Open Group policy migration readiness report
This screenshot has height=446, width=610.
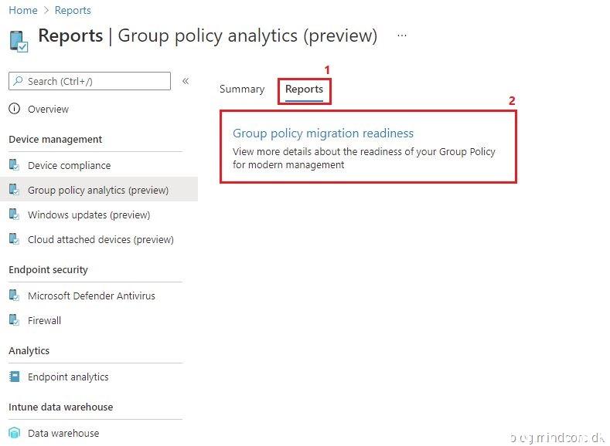pyautogui.click(x=323, y=133)
